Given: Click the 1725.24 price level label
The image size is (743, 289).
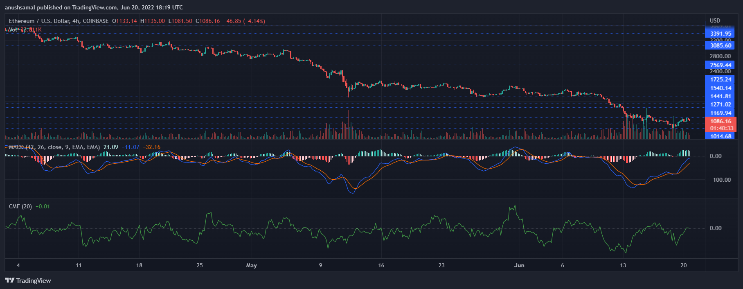Looking at the screenshot, I should 720,79.
